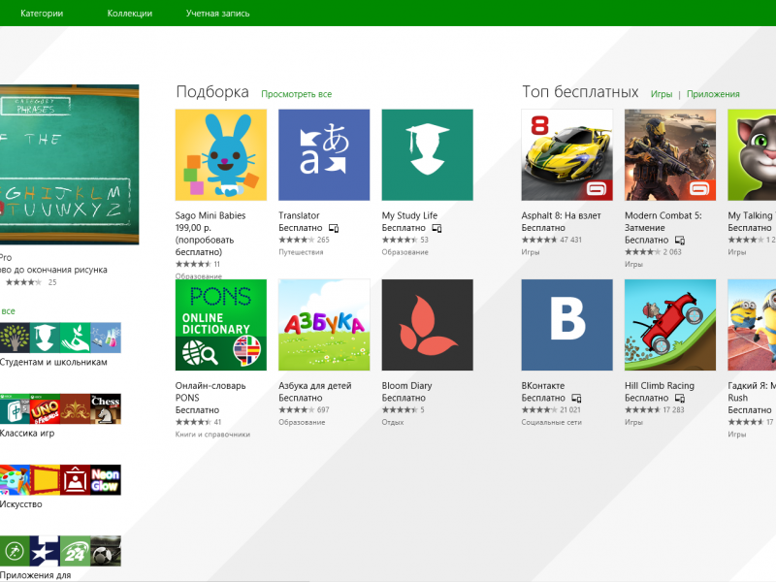Click the Студентам и школьникам label
Image resolution: width=776 pixels, height=582 pixels.
[x=53, y=362]
